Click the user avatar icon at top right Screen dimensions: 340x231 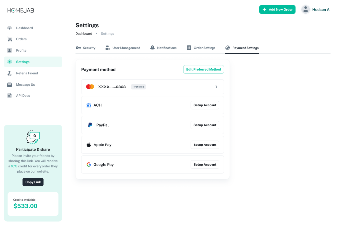305,10
